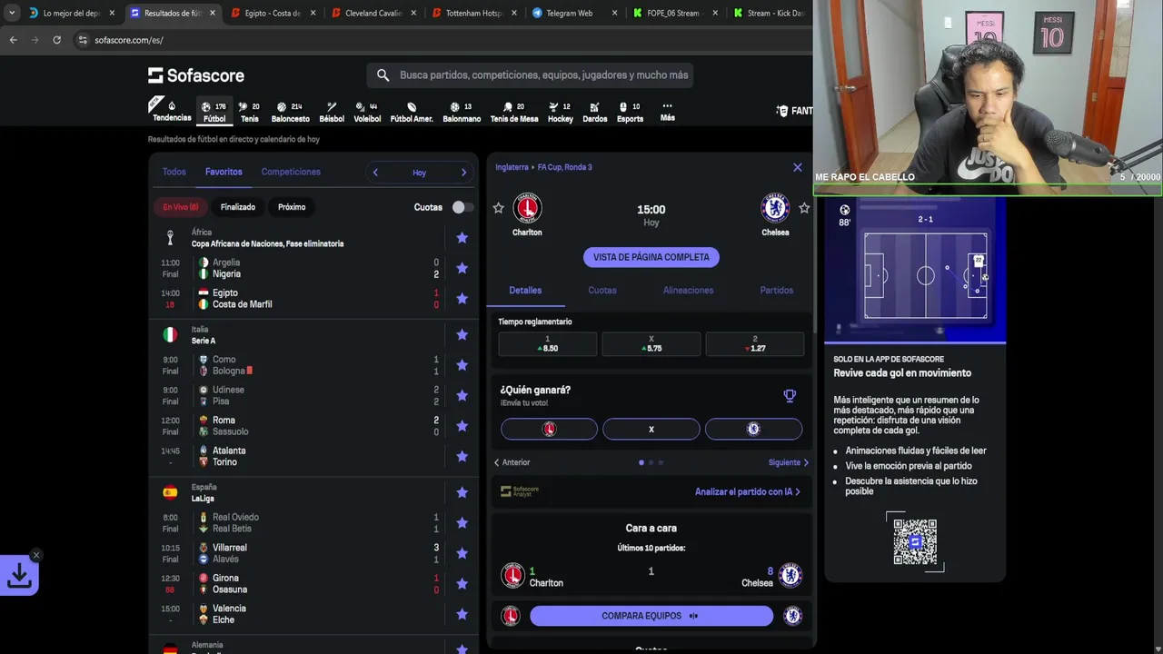The height and width of the screenshot is (654, 1163).
Task: Select odds option 1 at 8.50
Action: [x=547, y=343]
